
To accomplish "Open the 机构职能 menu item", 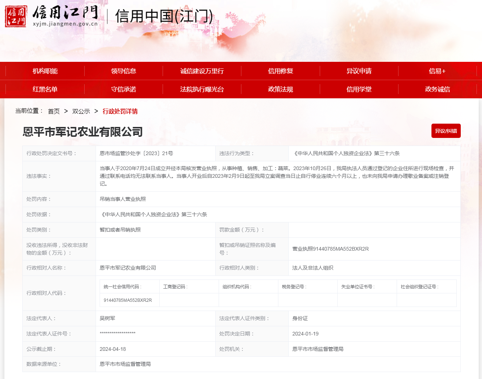I will click(x=45, y=71).
